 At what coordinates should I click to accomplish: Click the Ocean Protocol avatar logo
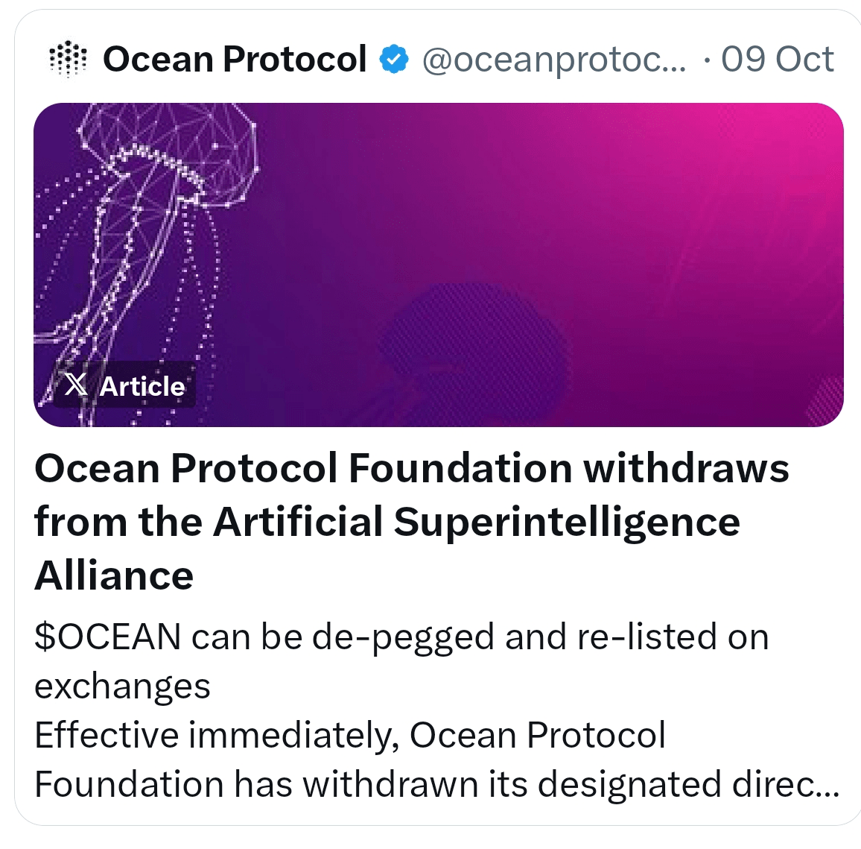pyautogui.click(x=68, y=59)
